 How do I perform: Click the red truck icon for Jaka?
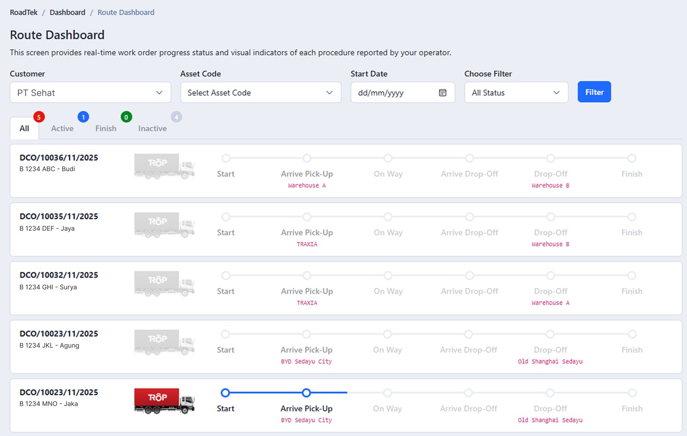pyautogui.click(x=164, y=400)
